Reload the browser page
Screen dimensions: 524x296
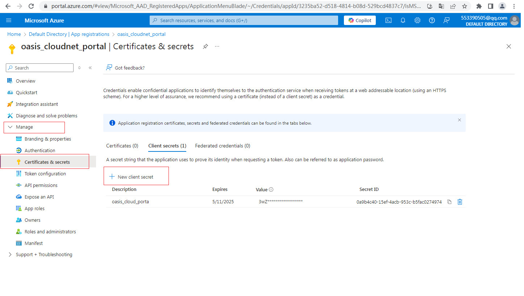point(31,6)
